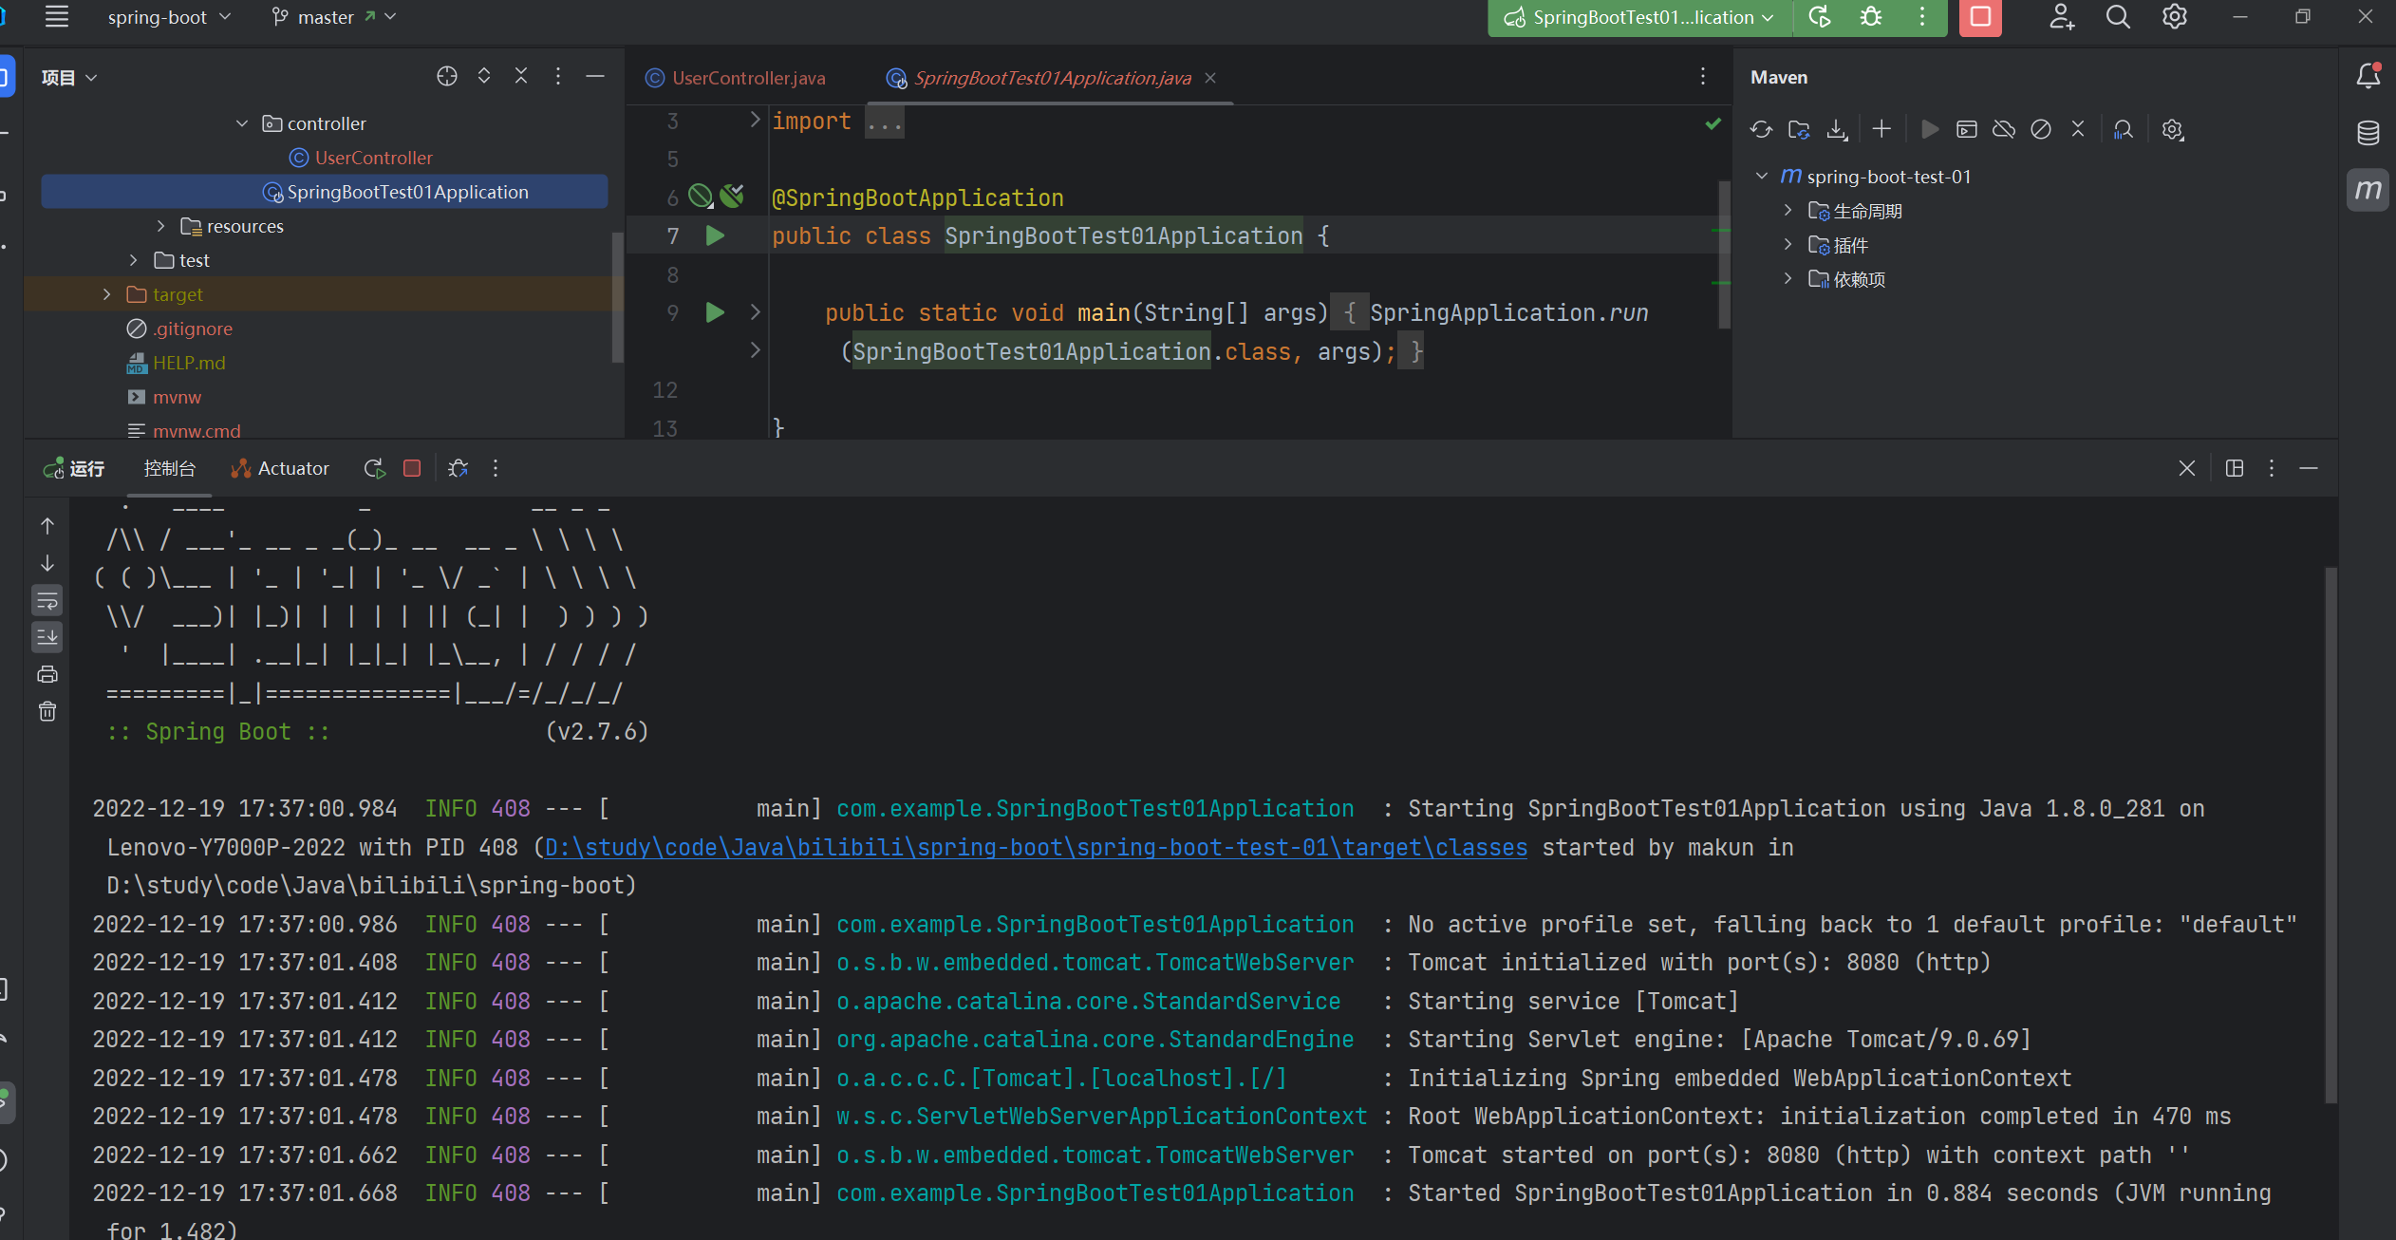The image size is (2396, 1240).
Task: Open Search Everywhere magnifier
Action: [x=2118, y=17]
